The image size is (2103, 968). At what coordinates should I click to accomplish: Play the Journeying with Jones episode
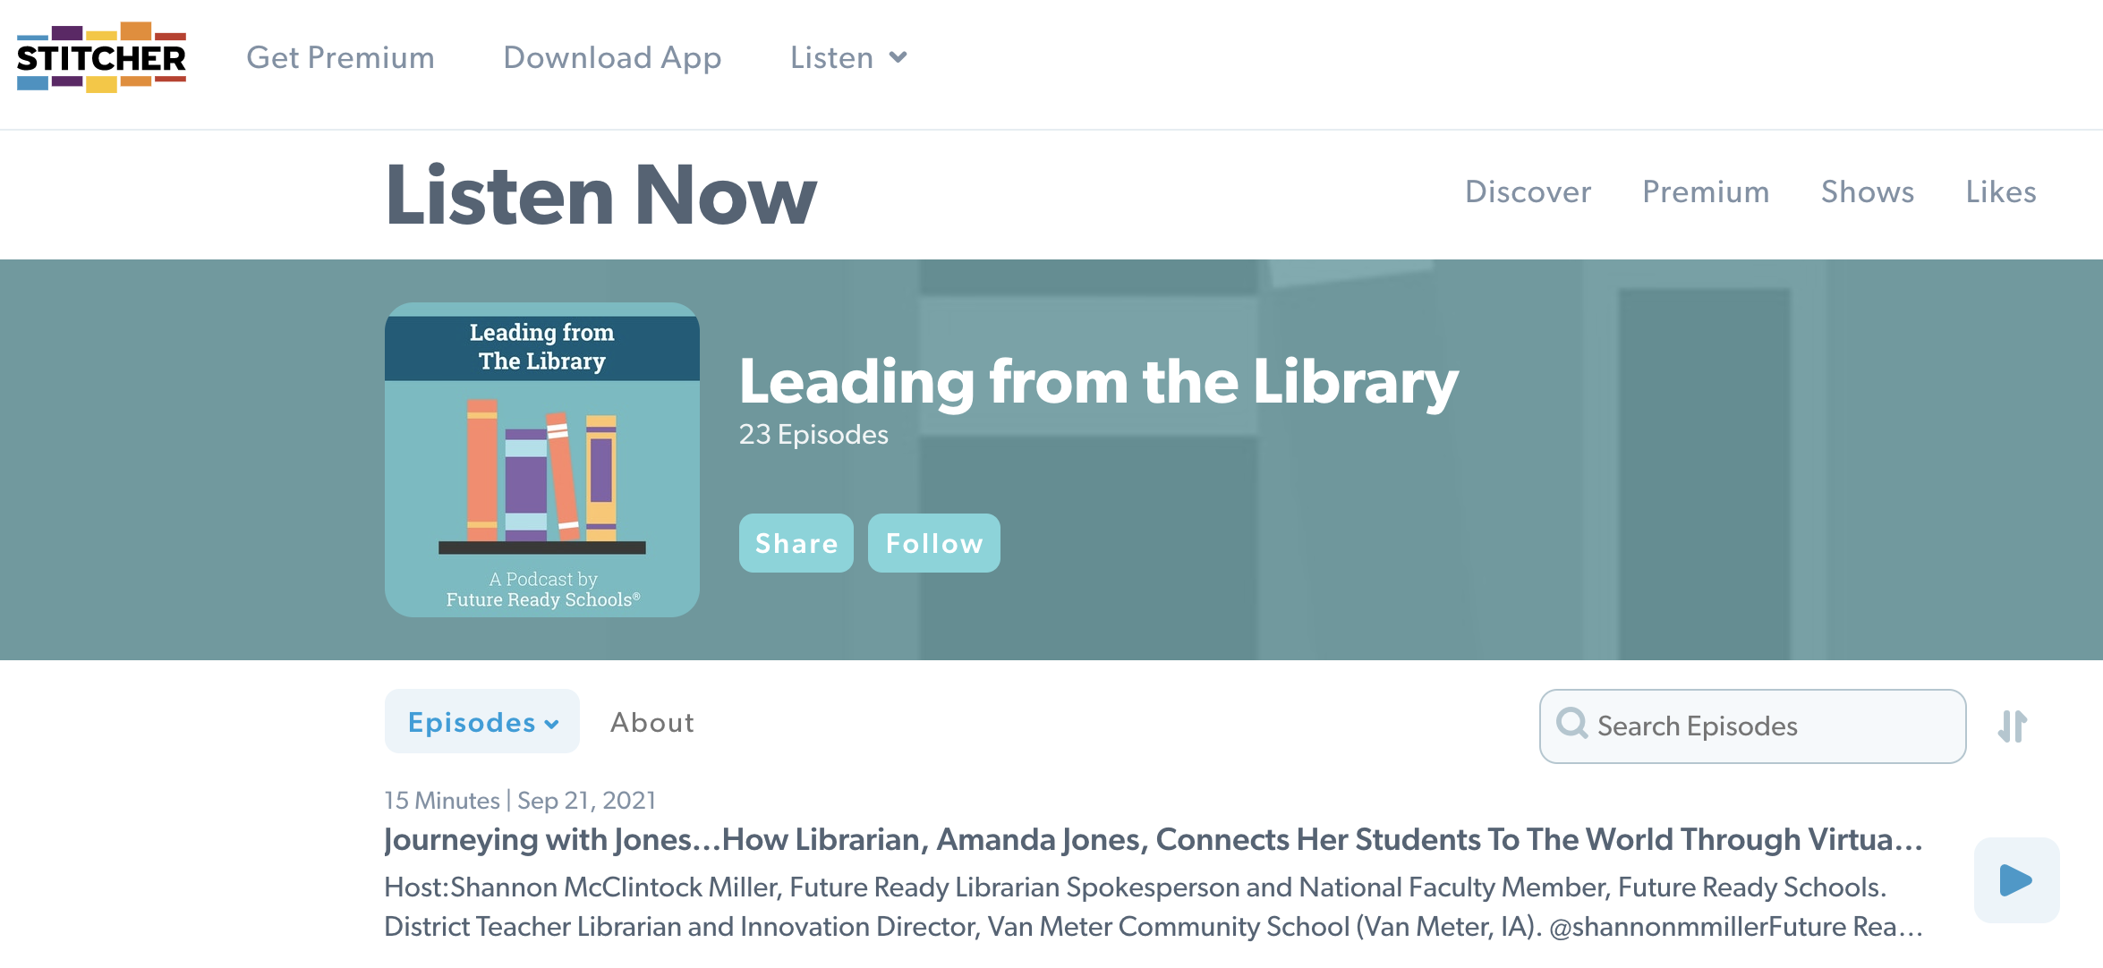[x=2015, y=880]
